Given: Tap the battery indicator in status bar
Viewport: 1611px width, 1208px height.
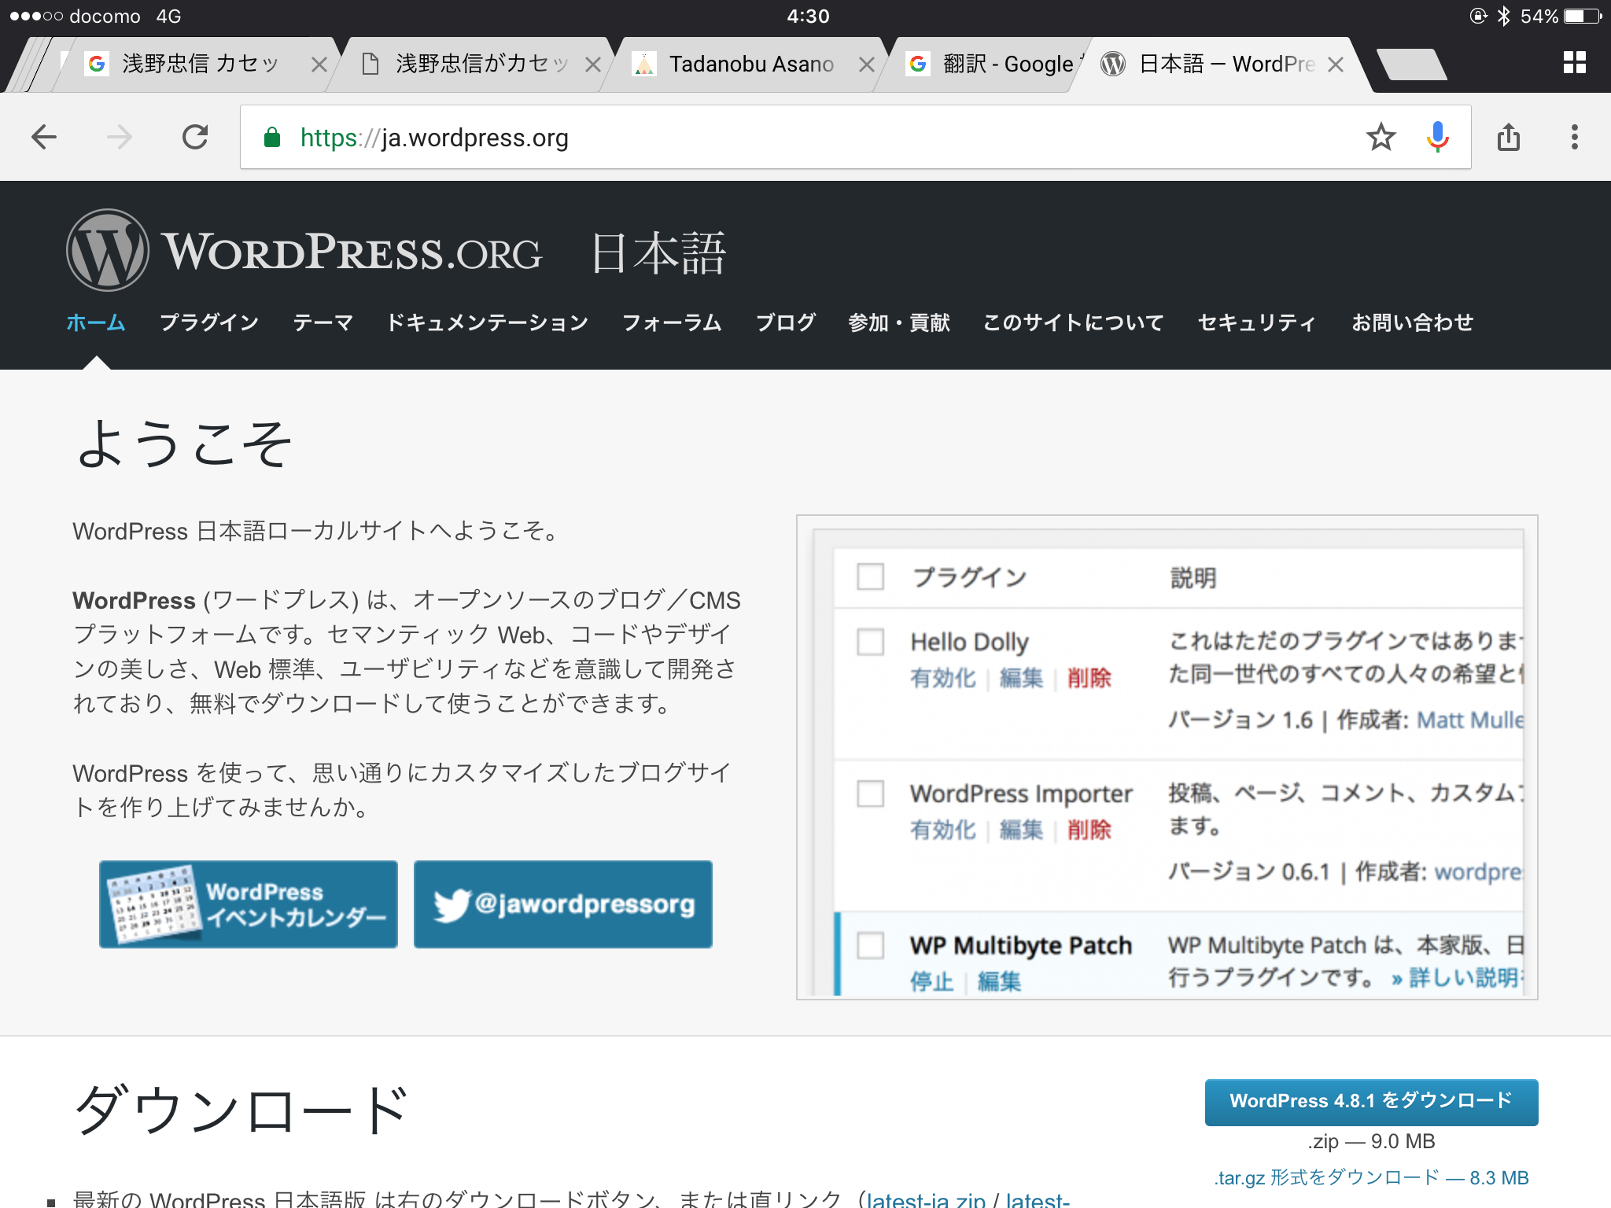Looking at the screenshot, I should [x=1583, y=16].
